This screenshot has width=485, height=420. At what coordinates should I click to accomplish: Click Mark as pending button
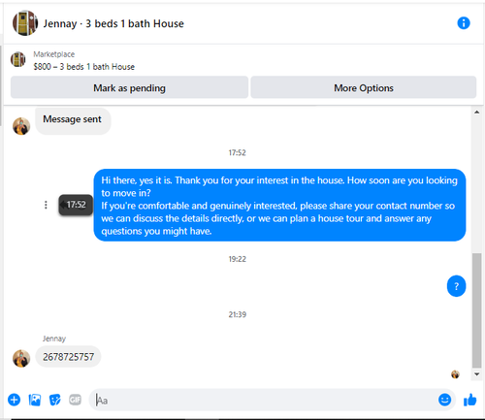tap(129, 87)
